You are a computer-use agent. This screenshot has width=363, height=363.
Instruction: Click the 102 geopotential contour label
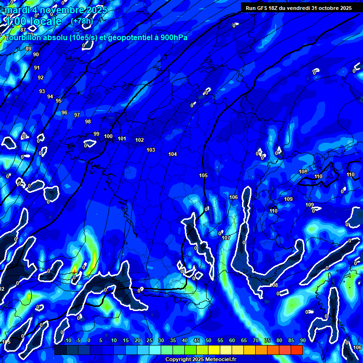pyautogui.click(x=139, y=140)
